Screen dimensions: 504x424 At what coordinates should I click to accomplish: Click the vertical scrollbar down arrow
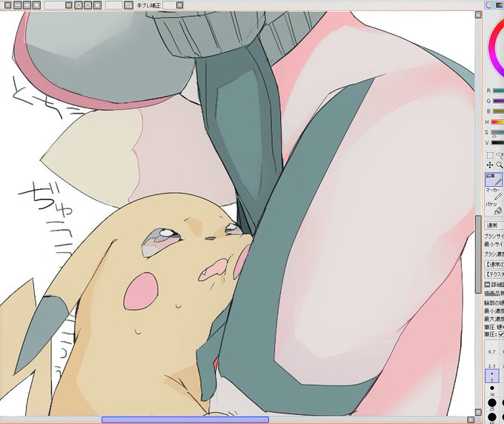(x=478, y=412)
